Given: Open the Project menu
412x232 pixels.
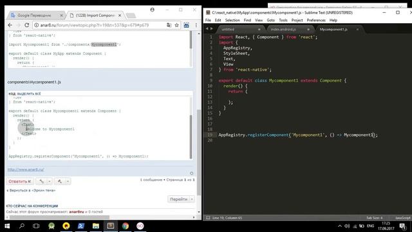Looking at the screenshot, I should coord(297,20).
